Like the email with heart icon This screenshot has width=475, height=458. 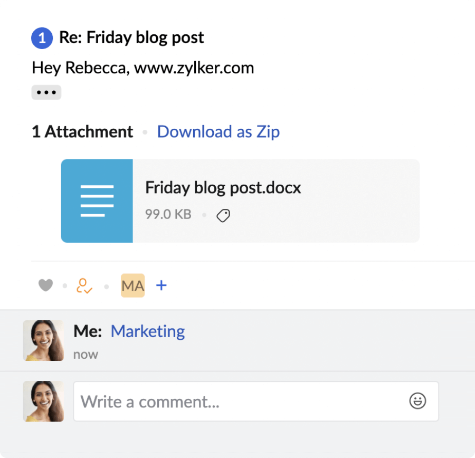pyautogui.click(x=46, y=285)
